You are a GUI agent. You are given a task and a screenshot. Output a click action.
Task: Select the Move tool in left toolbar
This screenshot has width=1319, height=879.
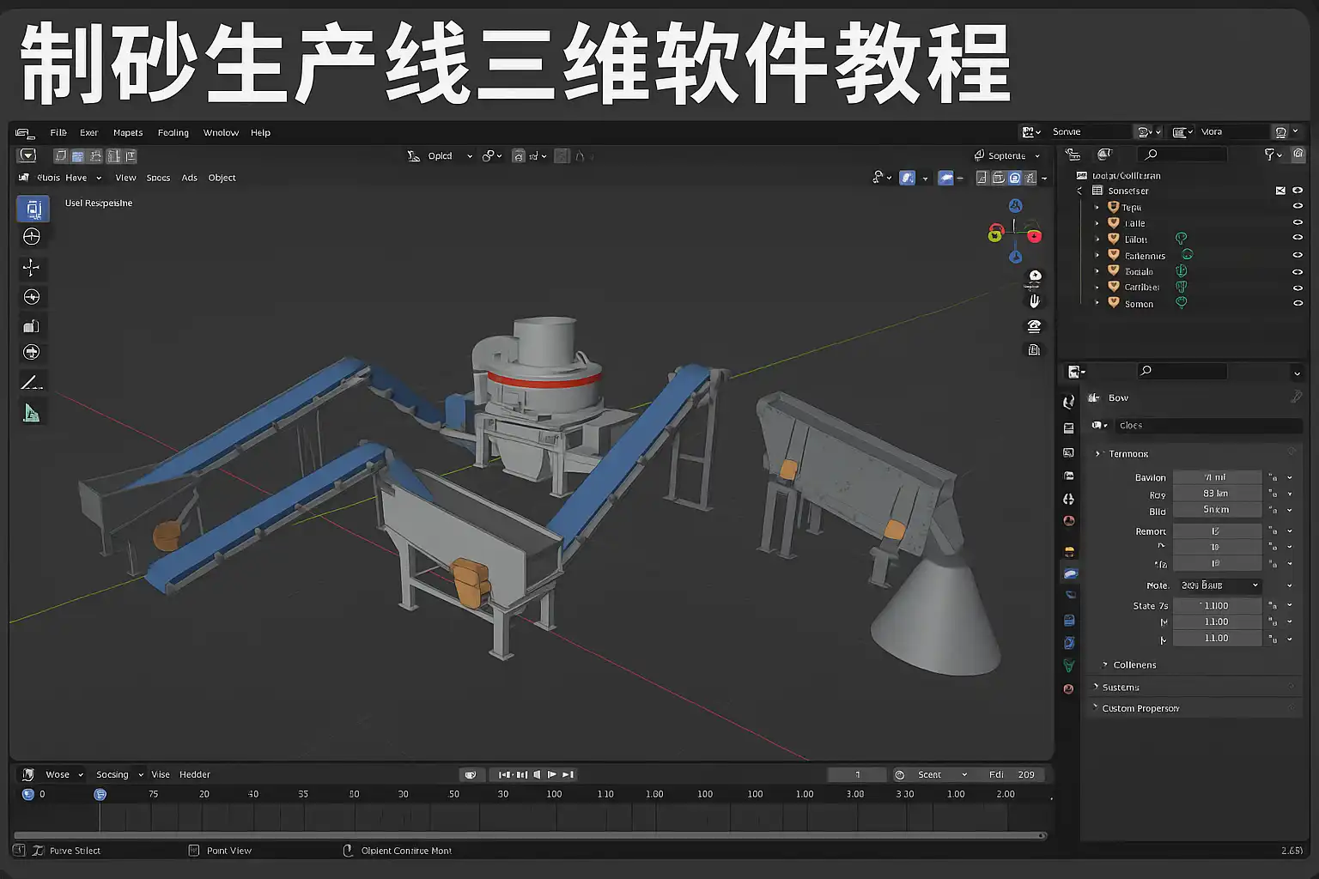[x=32, y=268]
